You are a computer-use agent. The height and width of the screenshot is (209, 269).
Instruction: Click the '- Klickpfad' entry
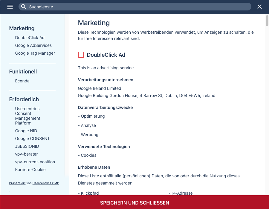(x=88, y=193)
